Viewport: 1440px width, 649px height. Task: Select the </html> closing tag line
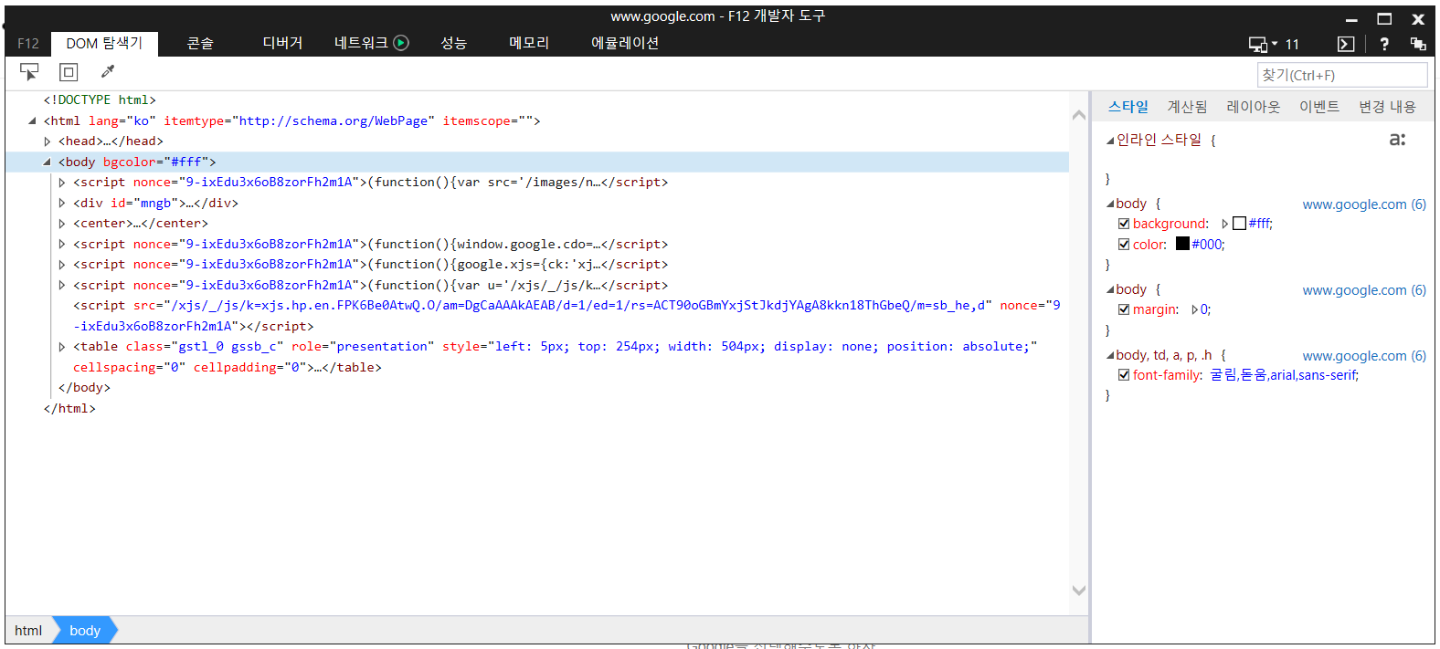[69, 408]
